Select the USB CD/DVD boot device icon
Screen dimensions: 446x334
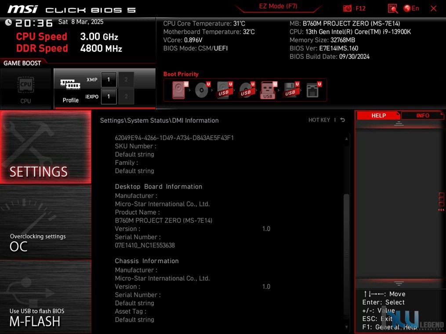point(247,90)
